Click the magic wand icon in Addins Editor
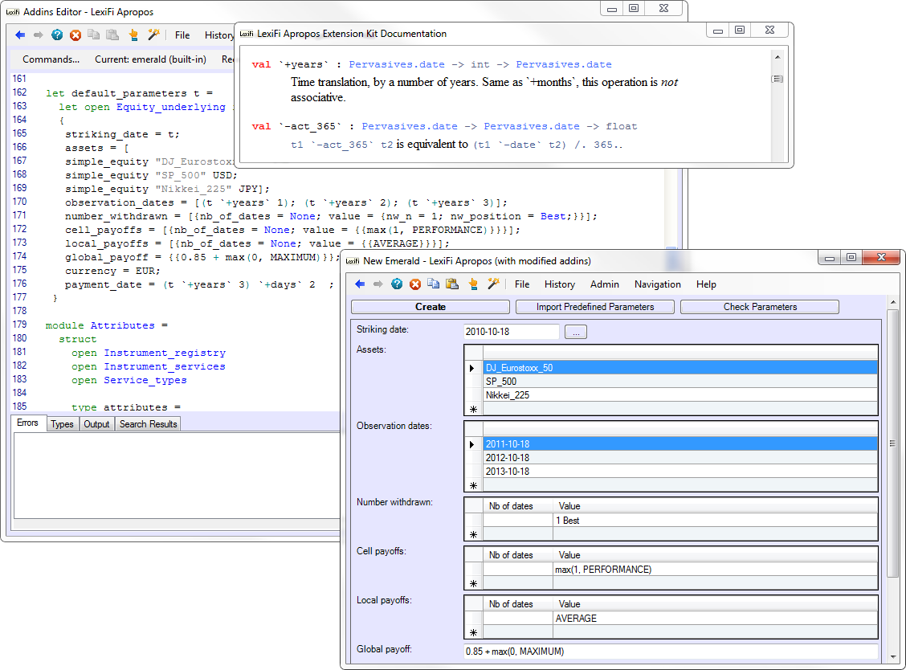Image resolution: width=906 pixels, height=670 pixels. coord(153,35)
